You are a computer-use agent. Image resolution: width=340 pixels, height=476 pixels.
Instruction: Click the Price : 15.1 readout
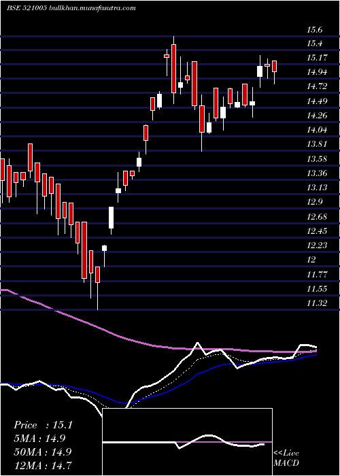43,425
